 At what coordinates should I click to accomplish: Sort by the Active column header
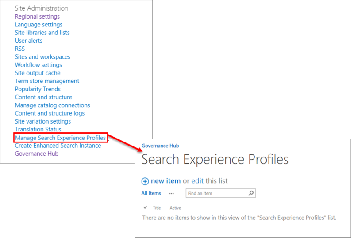[175, 208]
